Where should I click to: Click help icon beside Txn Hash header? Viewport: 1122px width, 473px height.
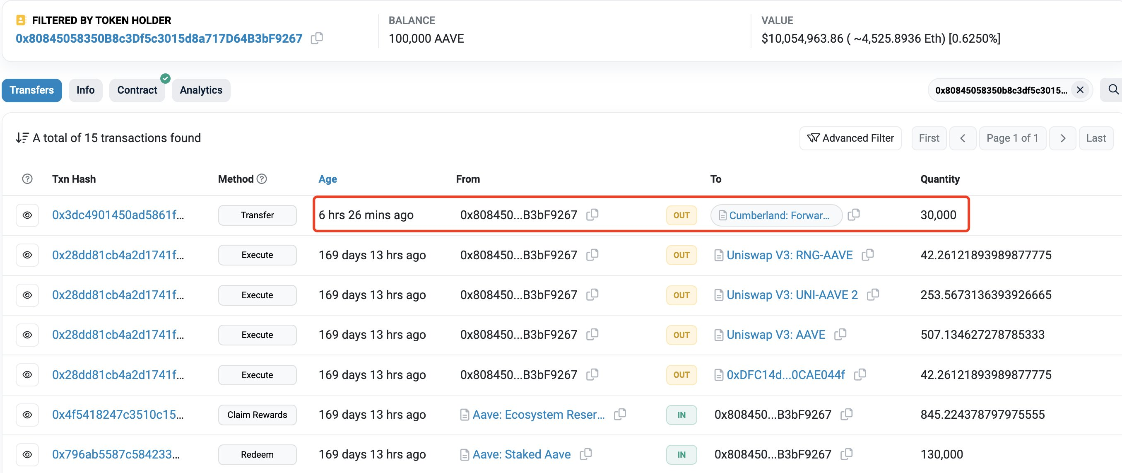coord(27,179)
